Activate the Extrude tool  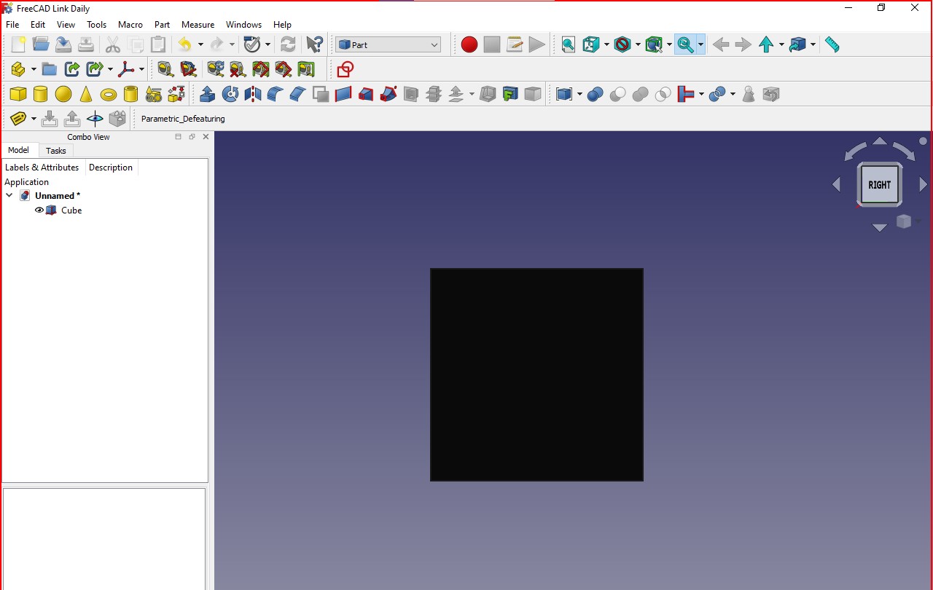(208, 93)
